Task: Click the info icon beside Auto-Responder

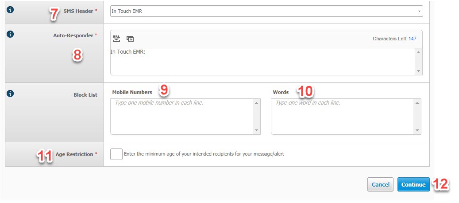Action: tap(10, 34)
